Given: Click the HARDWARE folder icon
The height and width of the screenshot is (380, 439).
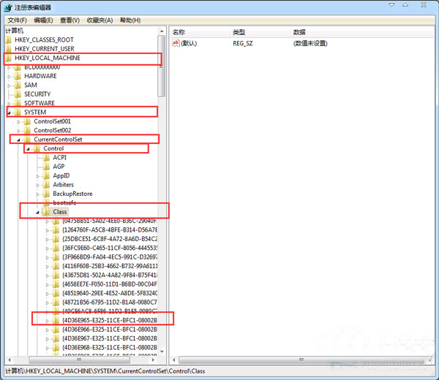Looking at the screenshot, I should (18, 76).
